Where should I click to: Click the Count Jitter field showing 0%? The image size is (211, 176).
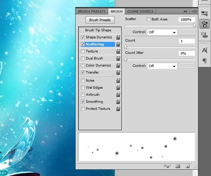(x=187, y=53)
